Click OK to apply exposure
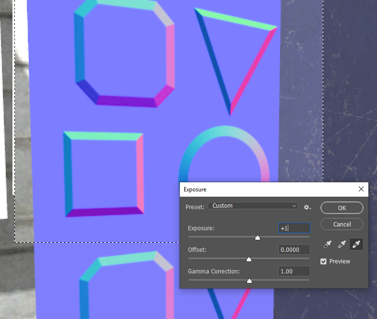The height and width of the screenshot is (319, 377). (x=342, y=208)
